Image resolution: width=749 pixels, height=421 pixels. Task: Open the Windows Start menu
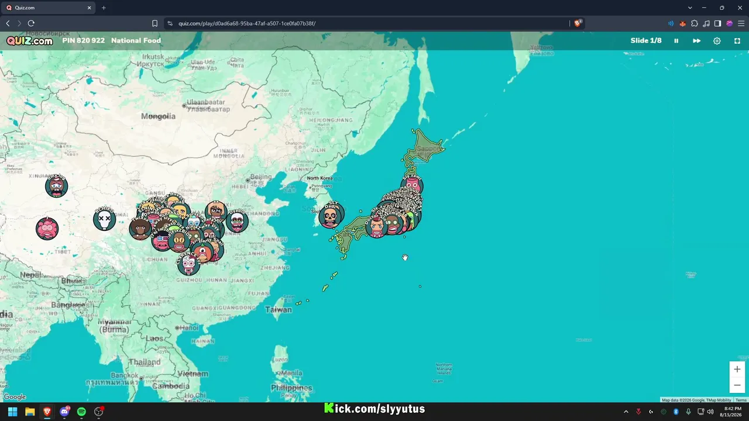click(x=12, y=412)
